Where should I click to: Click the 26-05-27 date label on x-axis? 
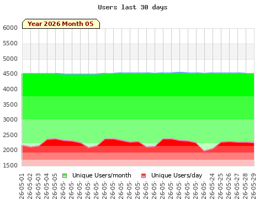[x=237, y=186]
